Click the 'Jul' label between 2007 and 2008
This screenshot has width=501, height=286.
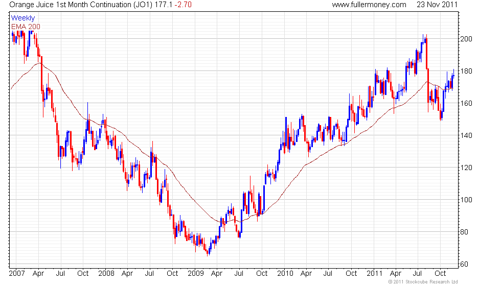point(60,274)
